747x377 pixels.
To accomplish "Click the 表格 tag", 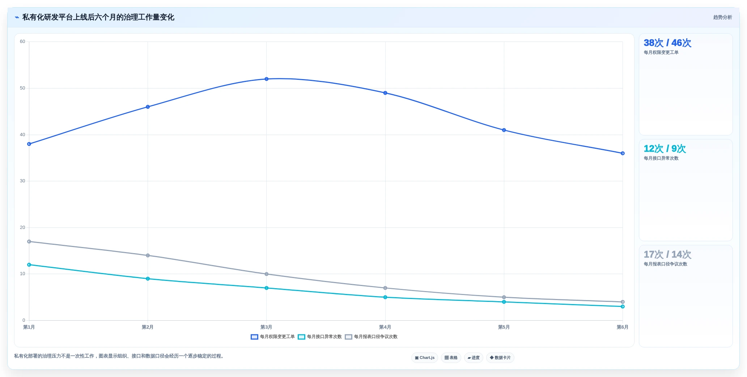I will (x=451, y=358).
